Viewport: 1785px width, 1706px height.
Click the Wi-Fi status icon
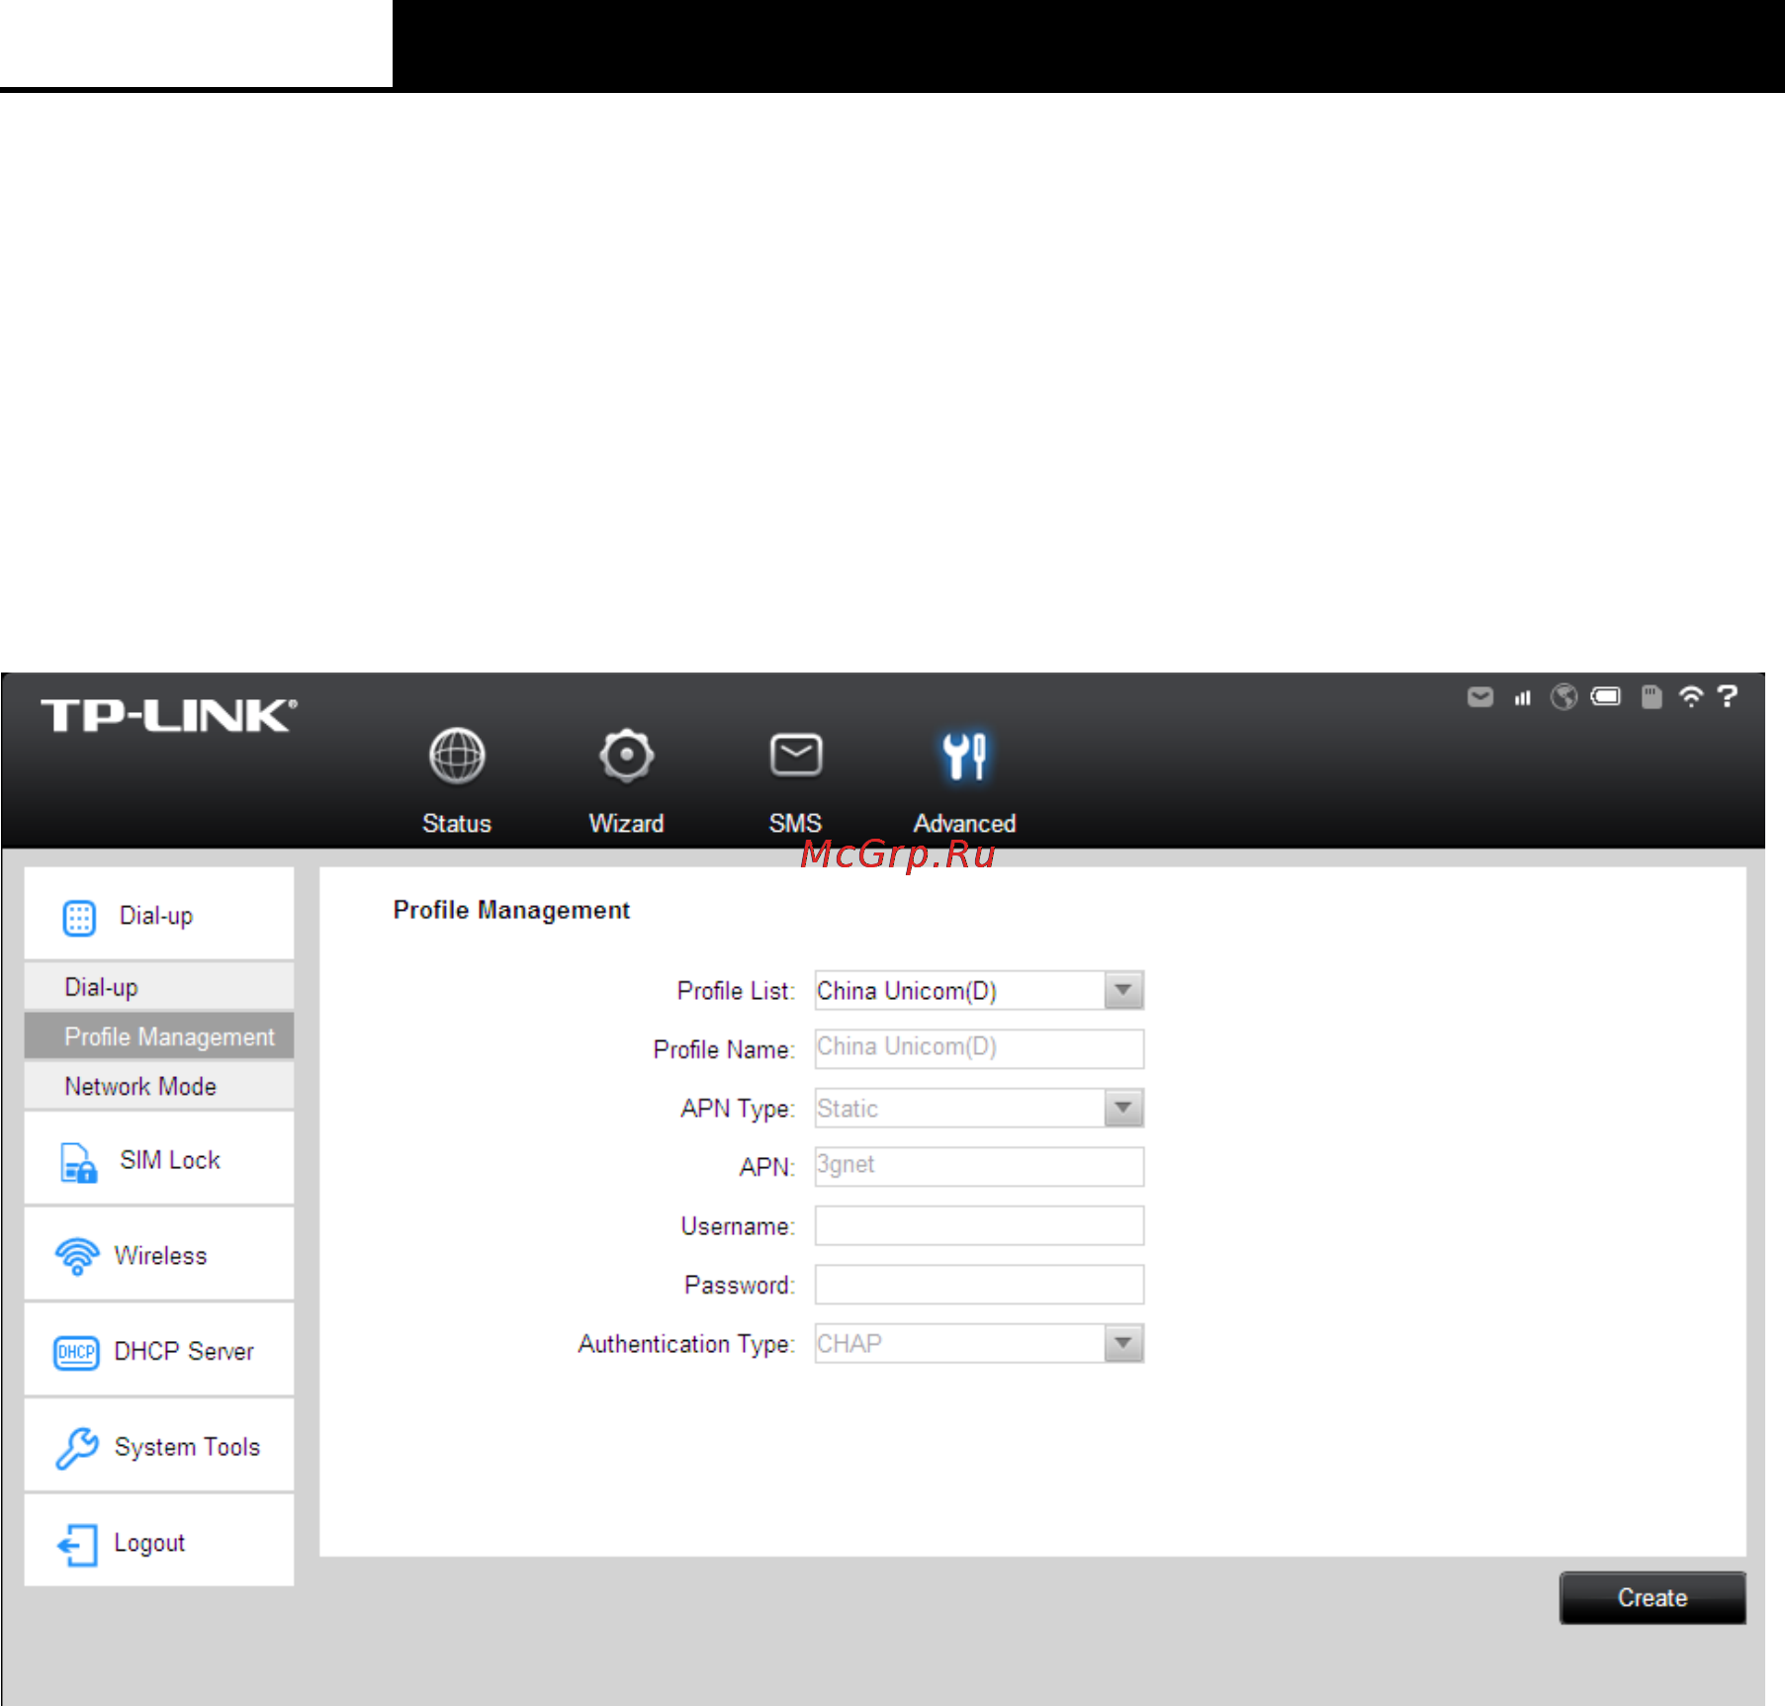coord(1691,697)
